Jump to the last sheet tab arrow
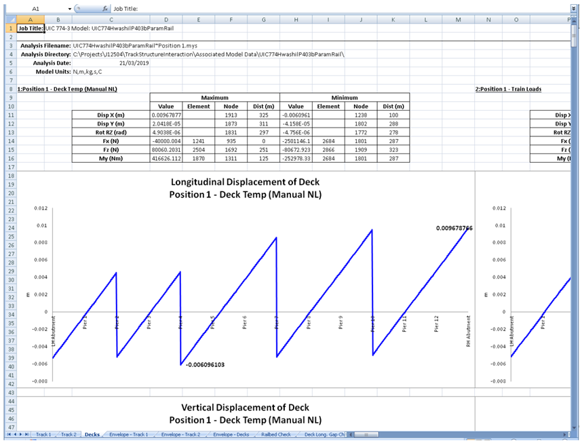 [x=27, y=434]
